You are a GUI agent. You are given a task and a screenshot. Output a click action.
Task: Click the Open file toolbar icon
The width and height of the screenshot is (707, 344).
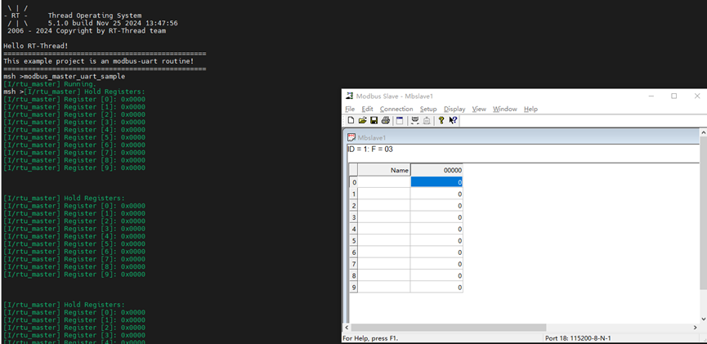(362, 120)
